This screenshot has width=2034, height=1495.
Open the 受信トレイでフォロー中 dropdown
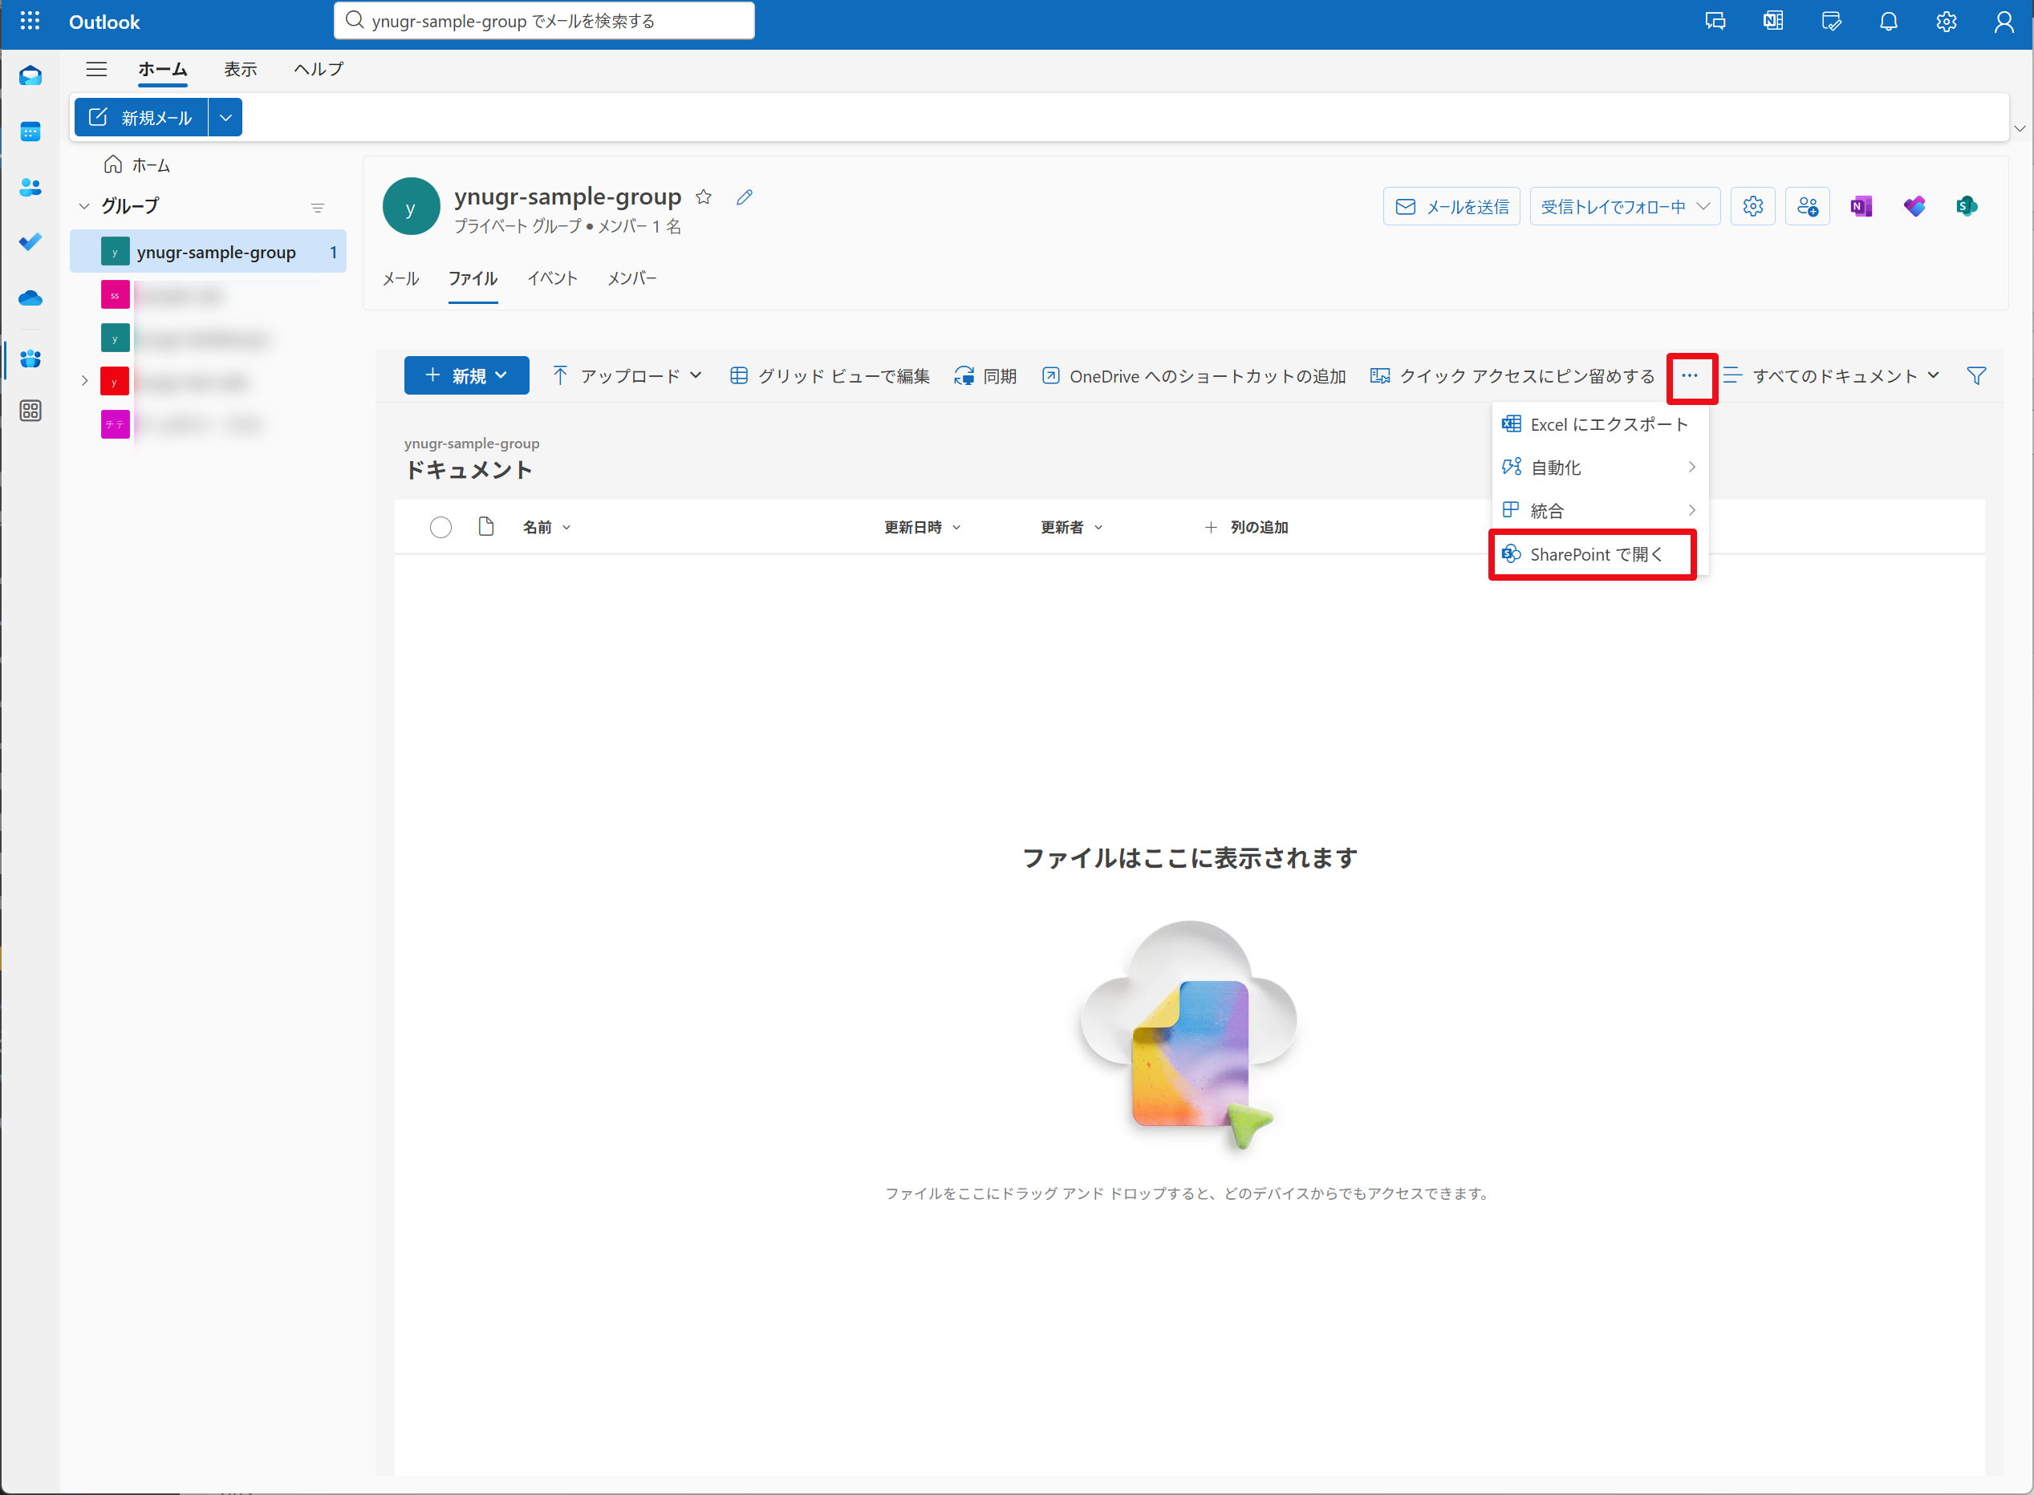1624,206
